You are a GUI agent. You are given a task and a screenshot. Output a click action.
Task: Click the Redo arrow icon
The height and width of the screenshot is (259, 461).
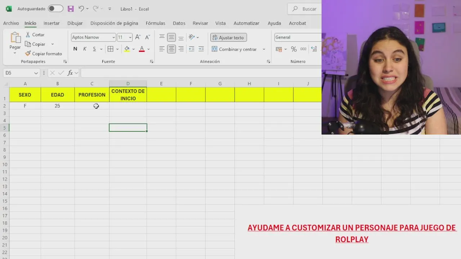(95, 9)
